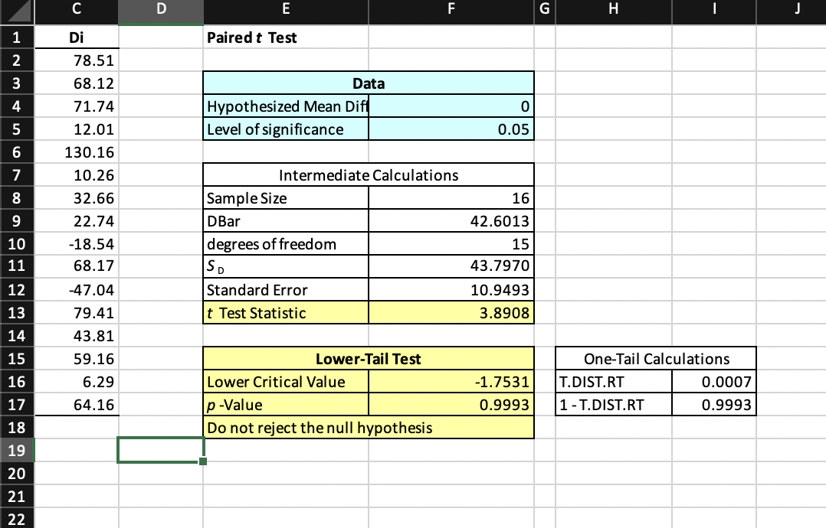826x528 pixels.
Task: Click the cell with value 12.01
Action: 77,129
